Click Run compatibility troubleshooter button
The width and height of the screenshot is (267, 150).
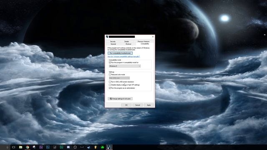pyautogui.click(x=120, y=53)
